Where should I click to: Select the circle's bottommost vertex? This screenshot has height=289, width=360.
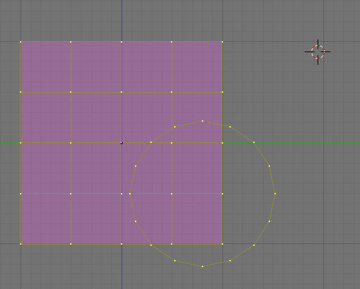coord(203,266)
